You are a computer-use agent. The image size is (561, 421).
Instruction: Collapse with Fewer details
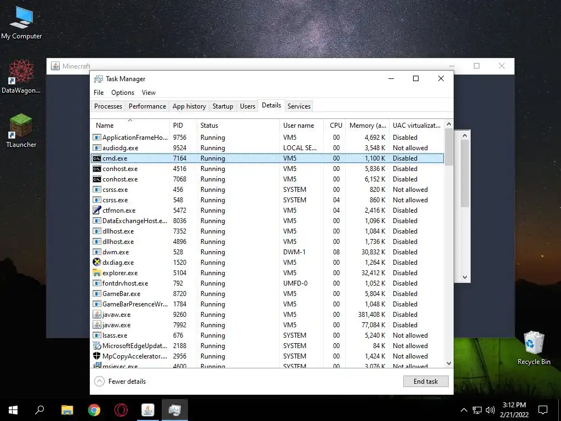click(x=120, y=382)
